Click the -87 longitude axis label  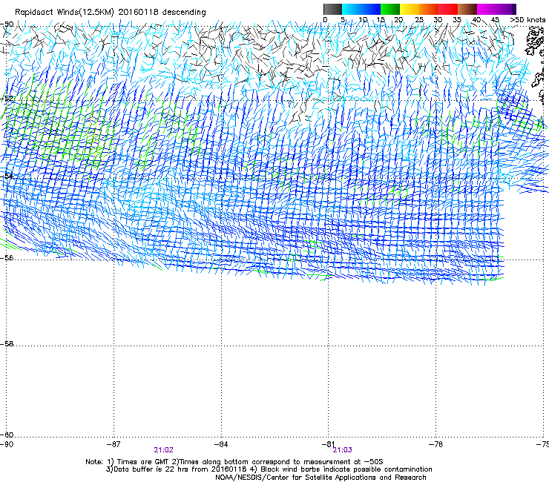114,444
